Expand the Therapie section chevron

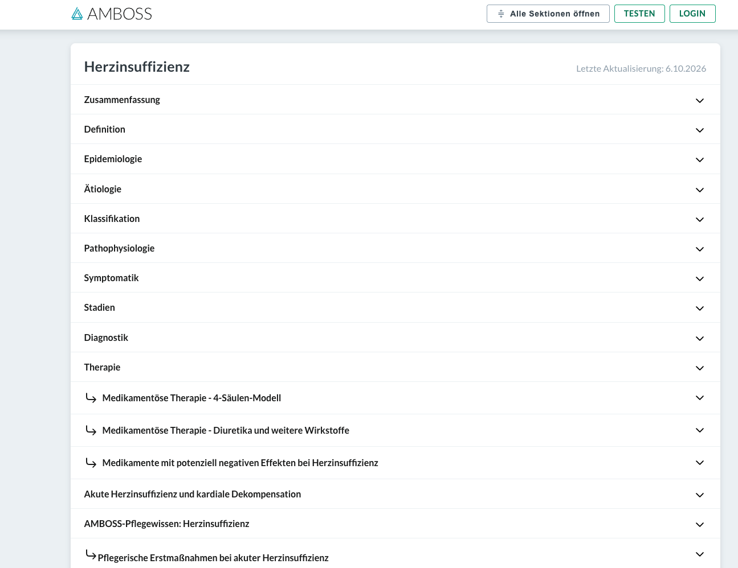(x=700, y=368)
